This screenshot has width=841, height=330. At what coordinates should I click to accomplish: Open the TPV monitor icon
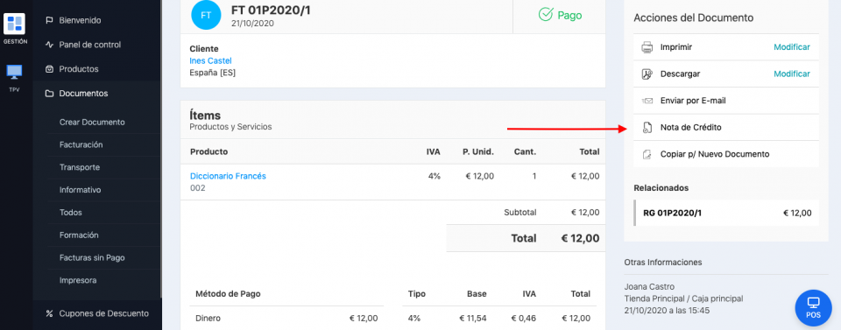tap(15, 73)
